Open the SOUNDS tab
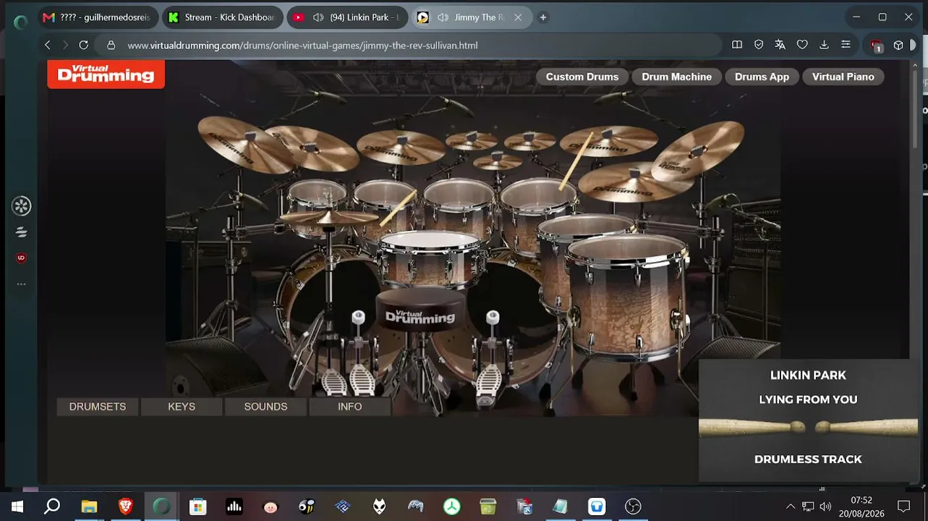928x521 pixels. point(265,407)
